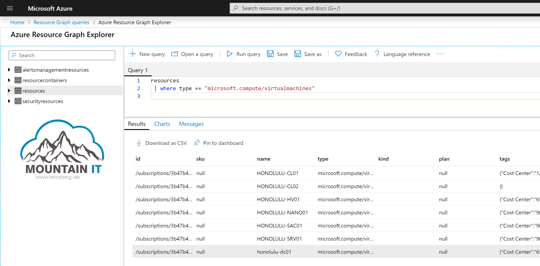Image resolution: width=540 pixels, height=266 pixels.
Task: Open Resource Graph queries breadcrumb
Action: 61,22
